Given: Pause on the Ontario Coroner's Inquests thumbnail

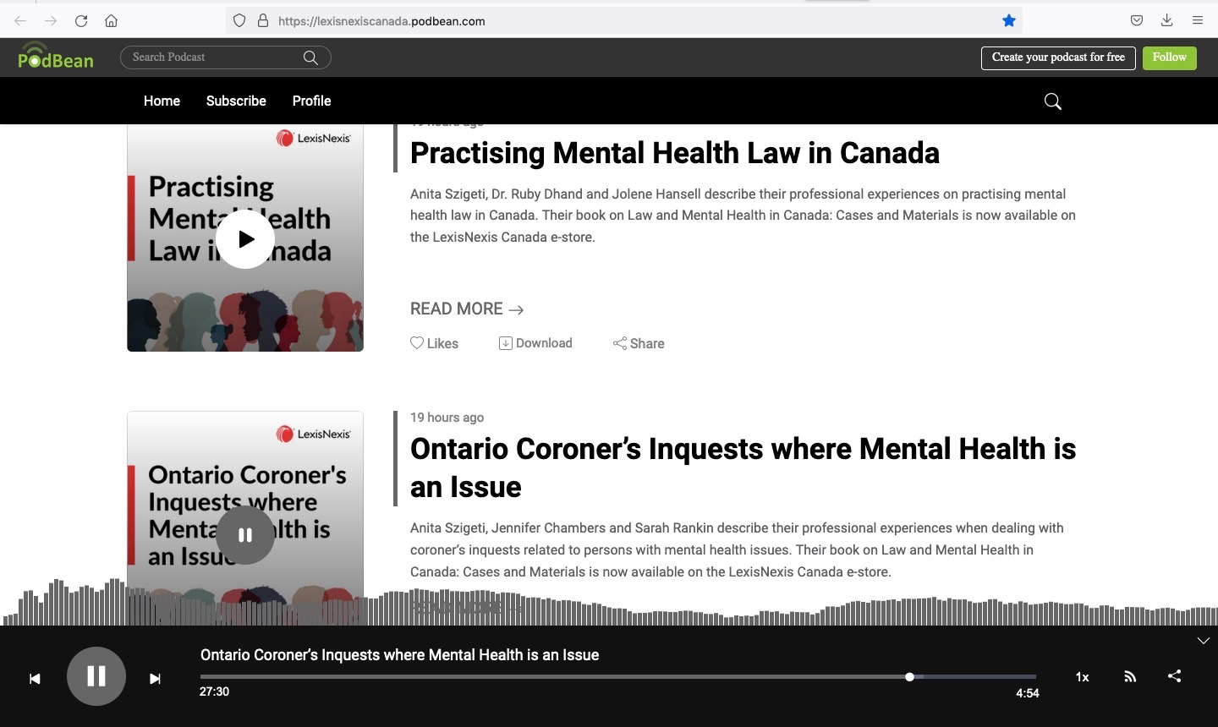Looking at the screenshot, I should 245,535.
